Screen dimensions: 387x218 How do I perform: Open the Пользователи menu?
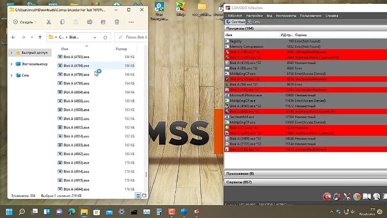pyautogui.click(x=311, y=16)
